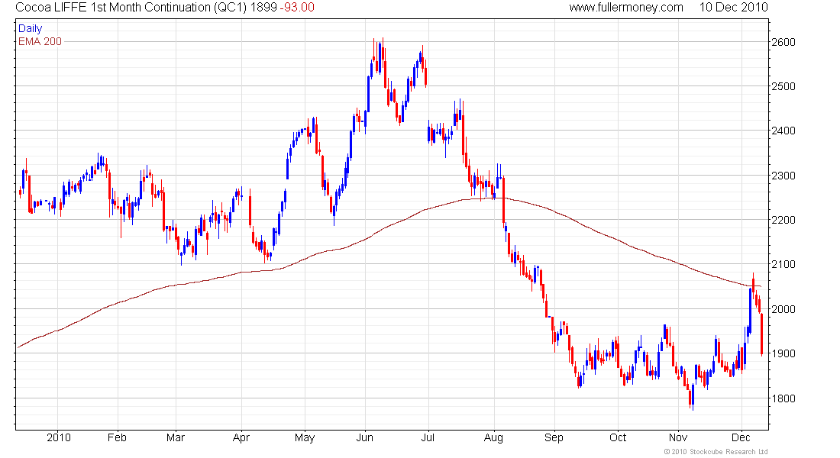Viewport: 840px width, 458px height.
Task: Click the 2200 price axis label
Action: point(783,220)
